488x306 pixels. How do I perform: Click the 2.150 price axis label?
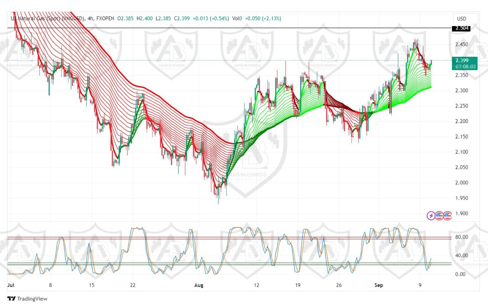click(x=462, y=136)
